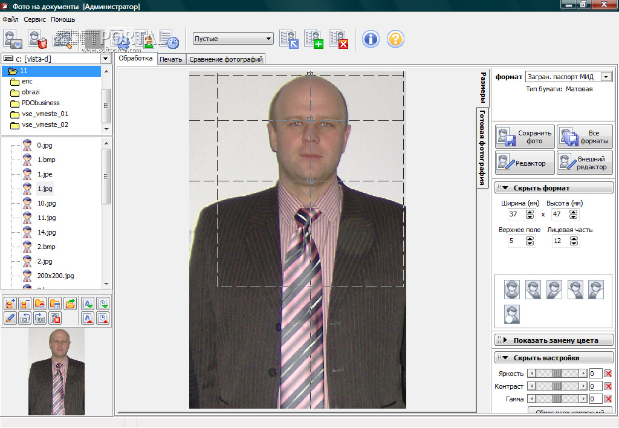Click the add order icon with green plus
Screen dimensions: 619x428
[x=314, y=39]
